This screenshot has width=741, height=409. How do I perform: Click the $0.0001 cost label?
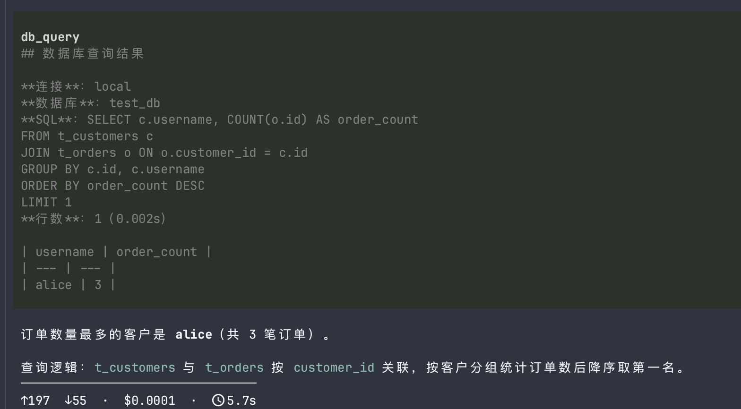pyautogui.click(x=149, y=400)
